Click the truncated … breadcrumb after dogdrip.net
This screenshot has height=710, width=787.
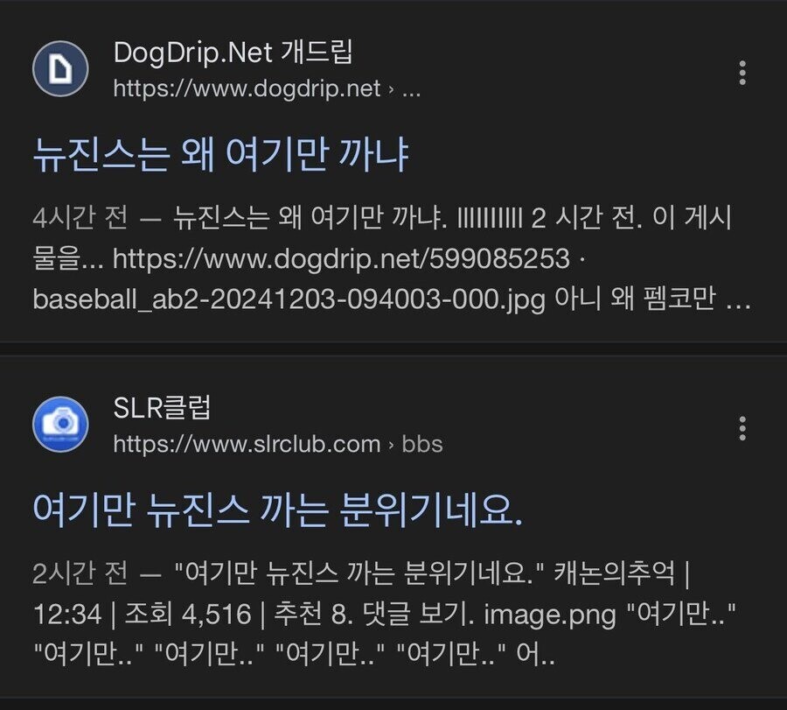411,90
